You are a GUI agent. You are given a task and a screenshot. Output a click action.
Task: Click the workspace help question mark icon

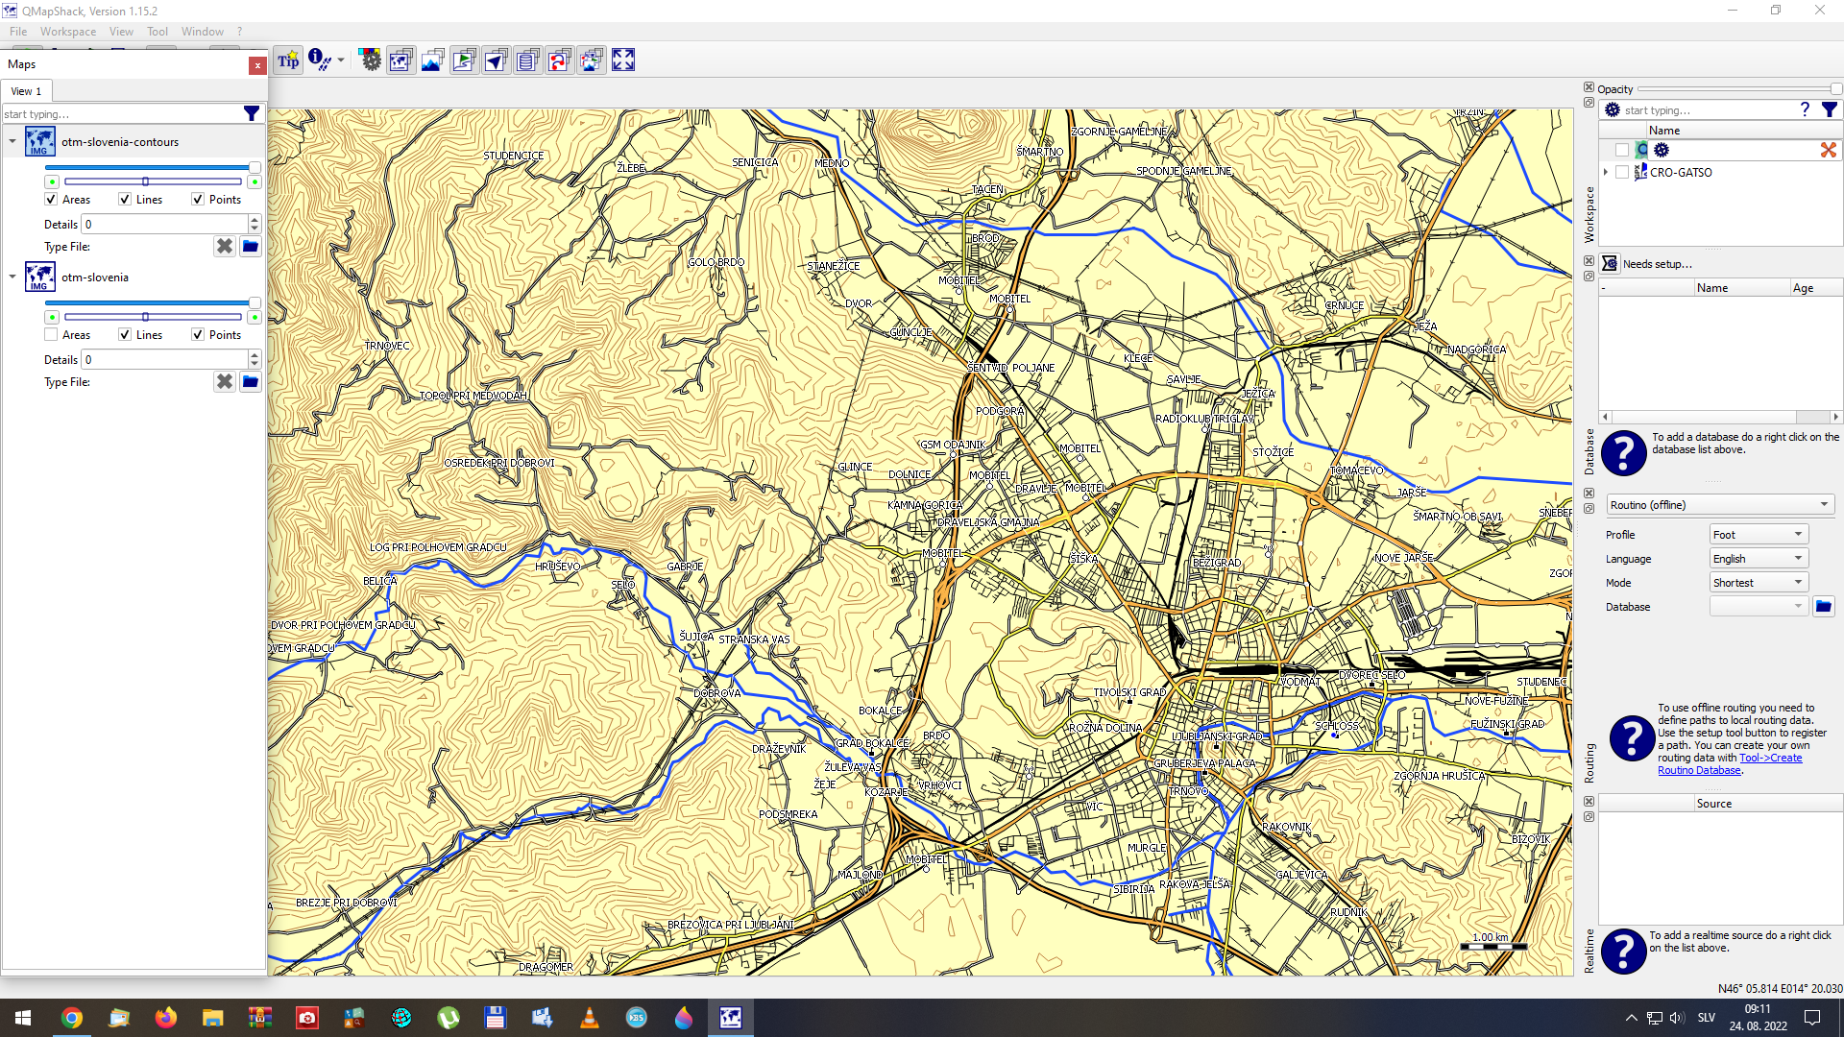pyautogui.click(x=1805, y=110)
